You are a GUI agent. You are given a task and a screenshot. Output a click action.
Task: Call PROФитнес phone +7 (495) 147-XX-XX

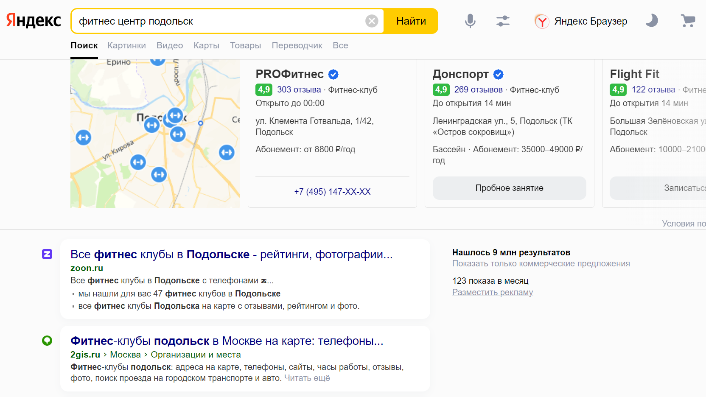tap(332, 192)
